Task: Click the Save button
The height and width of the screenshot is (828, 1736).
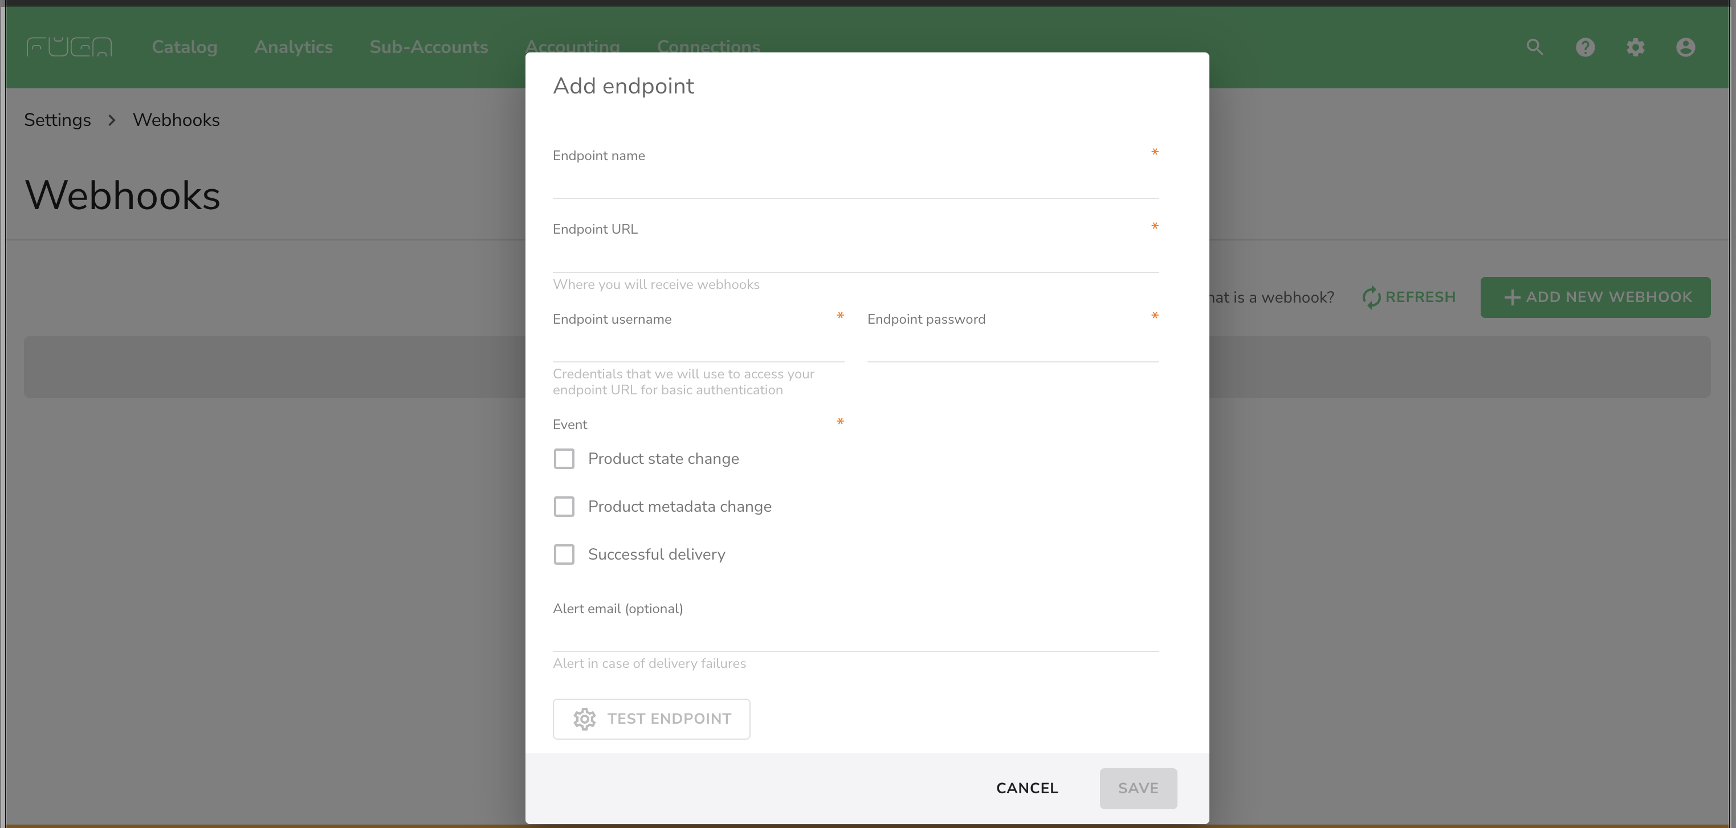Action: tap(1138, 788)
